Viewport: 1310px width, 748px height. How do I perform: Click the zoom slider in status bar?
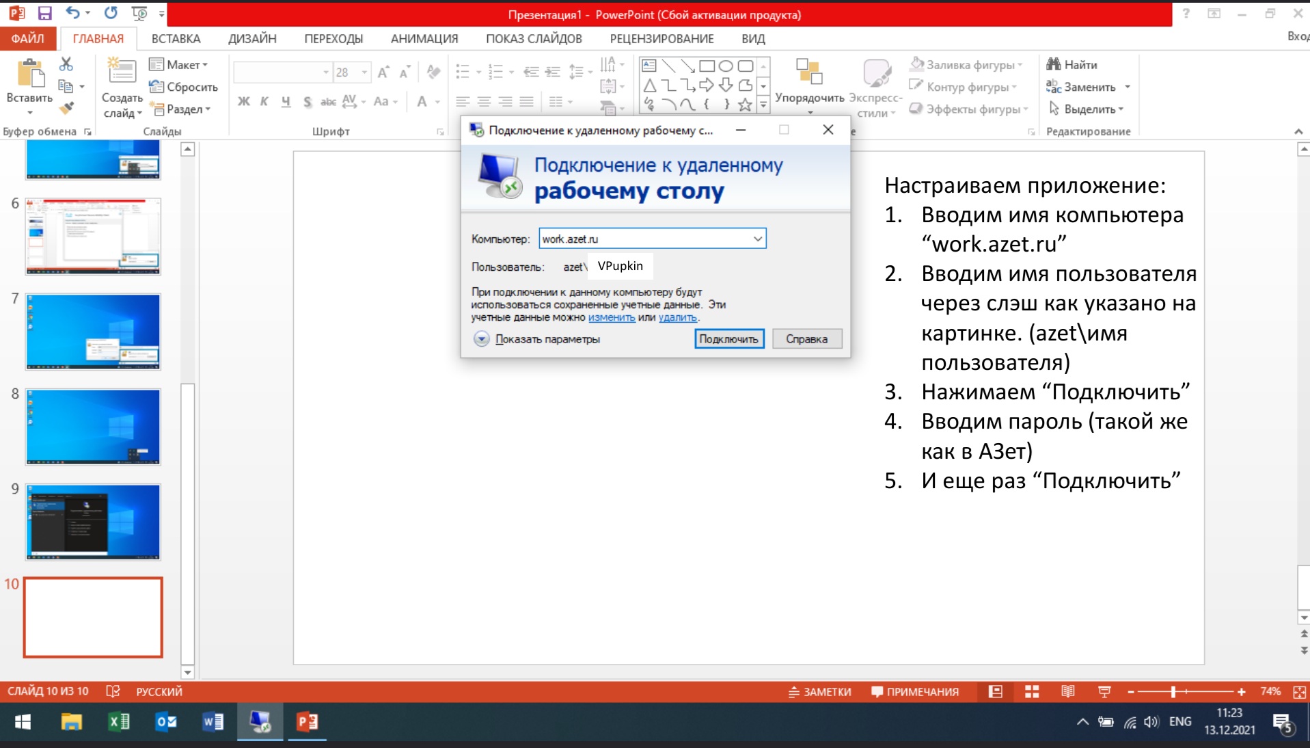tap(1173, 692)
